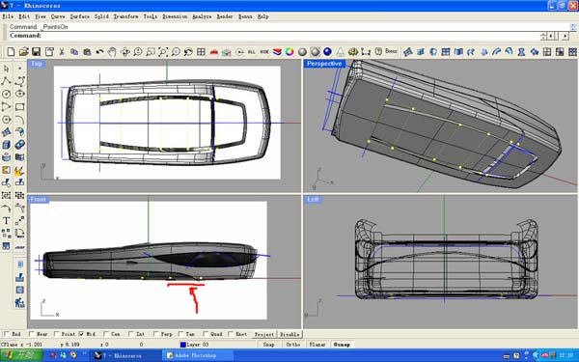579x362 pixels.
Task: Click the Undo arrow icon
Action: 99,52
